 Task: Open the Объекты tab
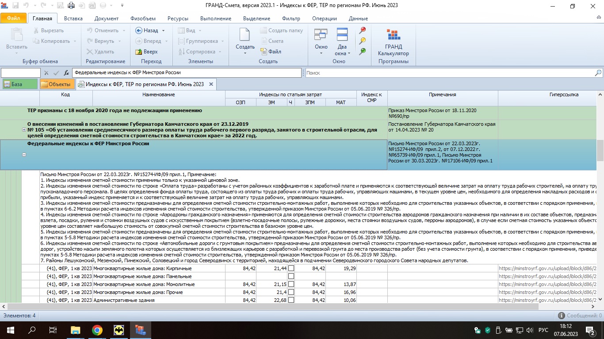coord(56,84)
